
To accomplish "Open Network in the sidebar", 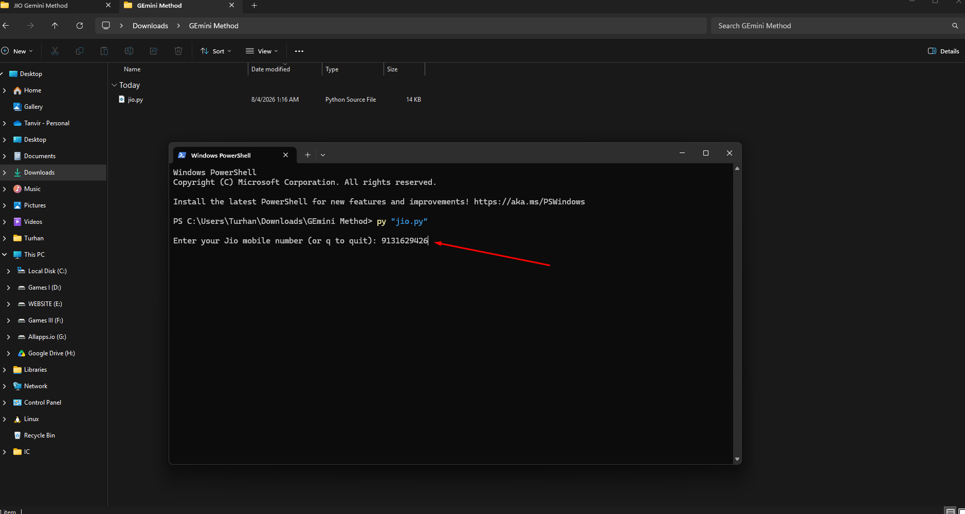I will point(35,386).
